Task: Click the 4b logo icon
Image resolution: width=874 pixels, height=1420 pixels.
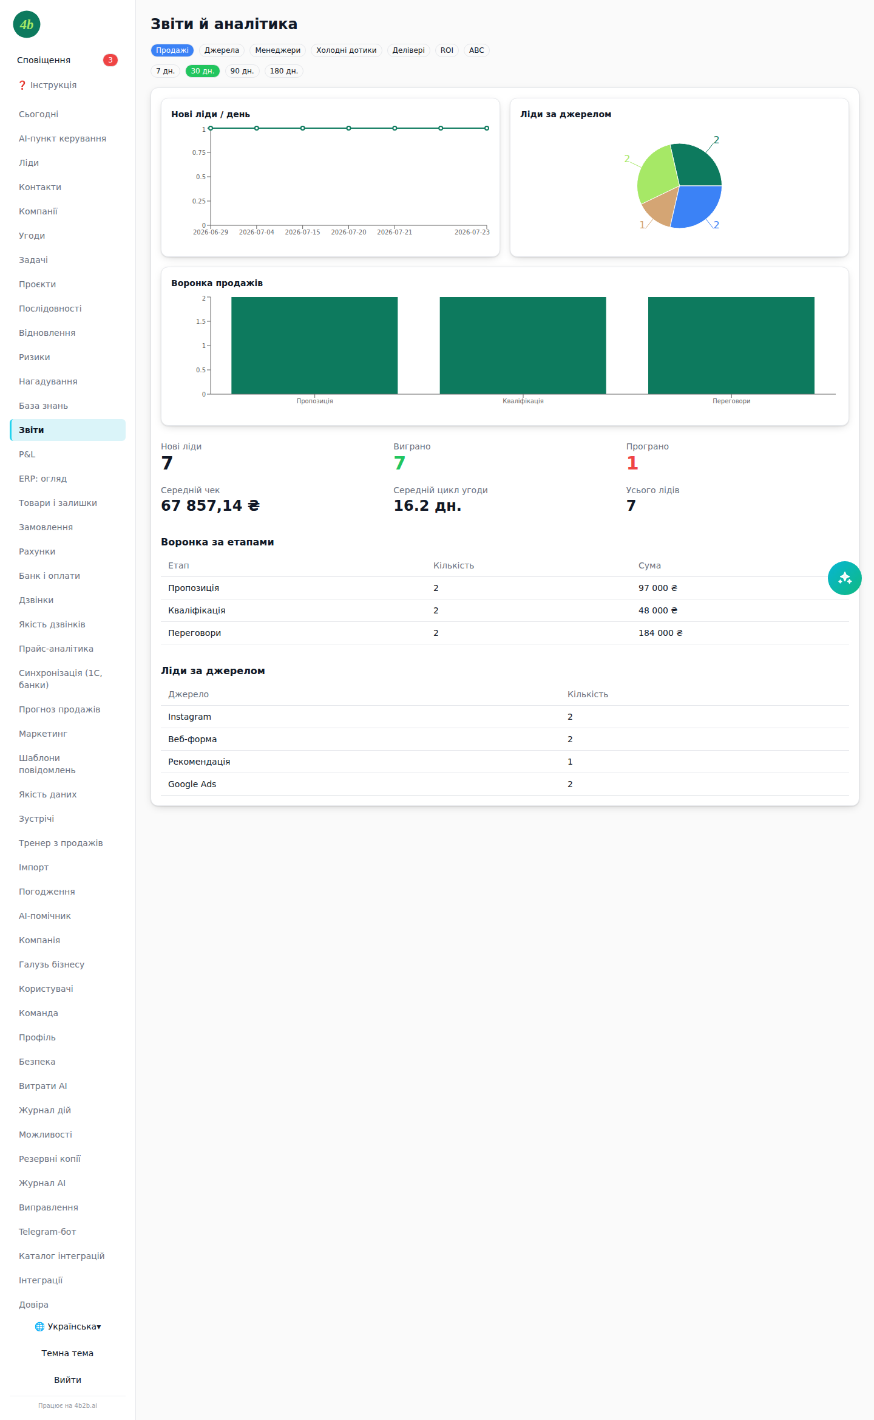Action: tap(27, 24)
